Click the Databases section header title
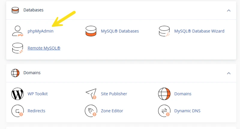240x129 pixels. click(33, 10)
